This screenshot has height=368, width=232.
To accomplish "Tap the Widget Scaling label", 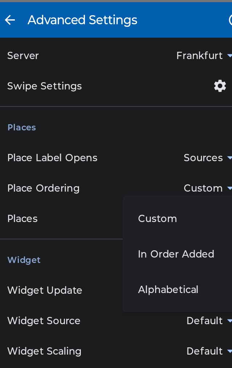I will pos(44,351).
